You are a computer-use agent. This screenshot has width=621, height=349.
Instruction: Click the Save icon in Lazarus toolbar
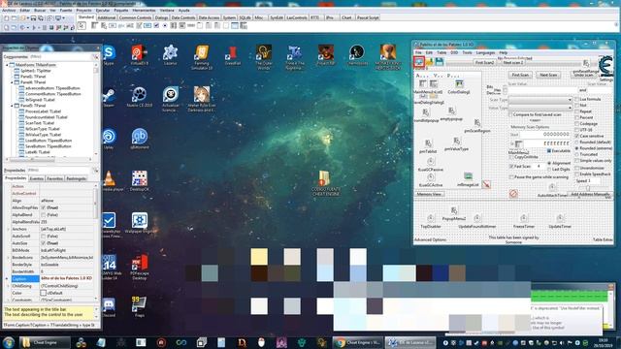tap(33, 18)
